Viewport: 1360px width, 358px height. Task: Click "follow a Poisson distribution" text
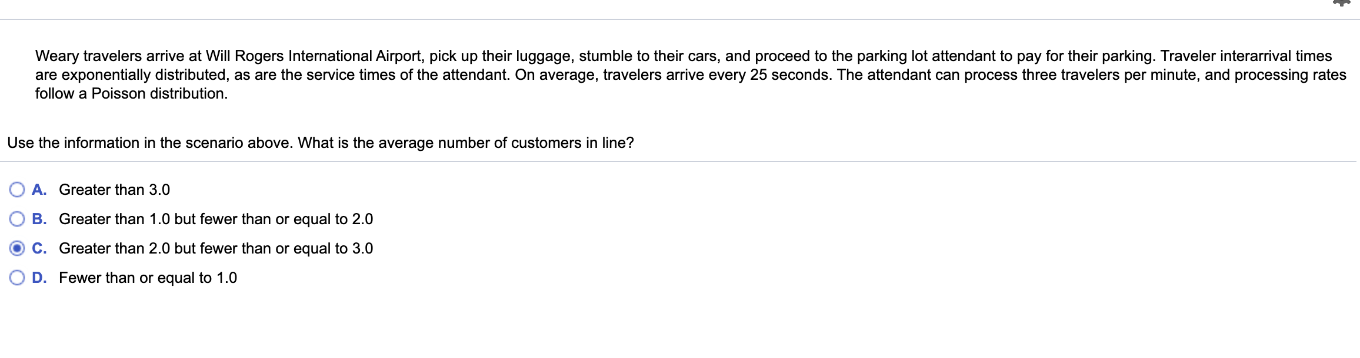(x=131, y=93)
